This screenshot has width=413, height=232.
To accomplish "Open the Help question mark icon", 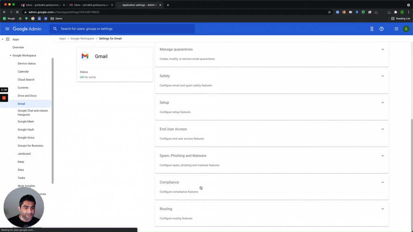I will (381, 29).
